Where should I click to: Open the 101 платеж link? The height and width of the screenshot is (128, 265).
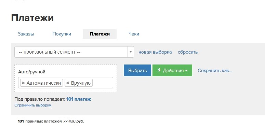coord(79,99)
